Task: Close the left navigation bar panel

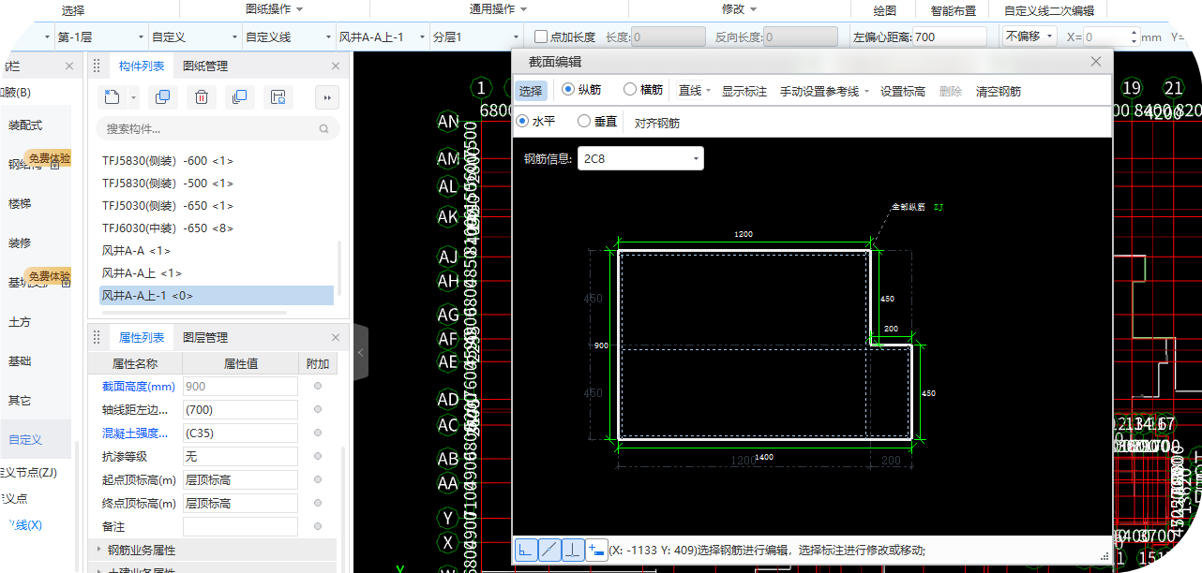Action: click(x=68, y=66)
